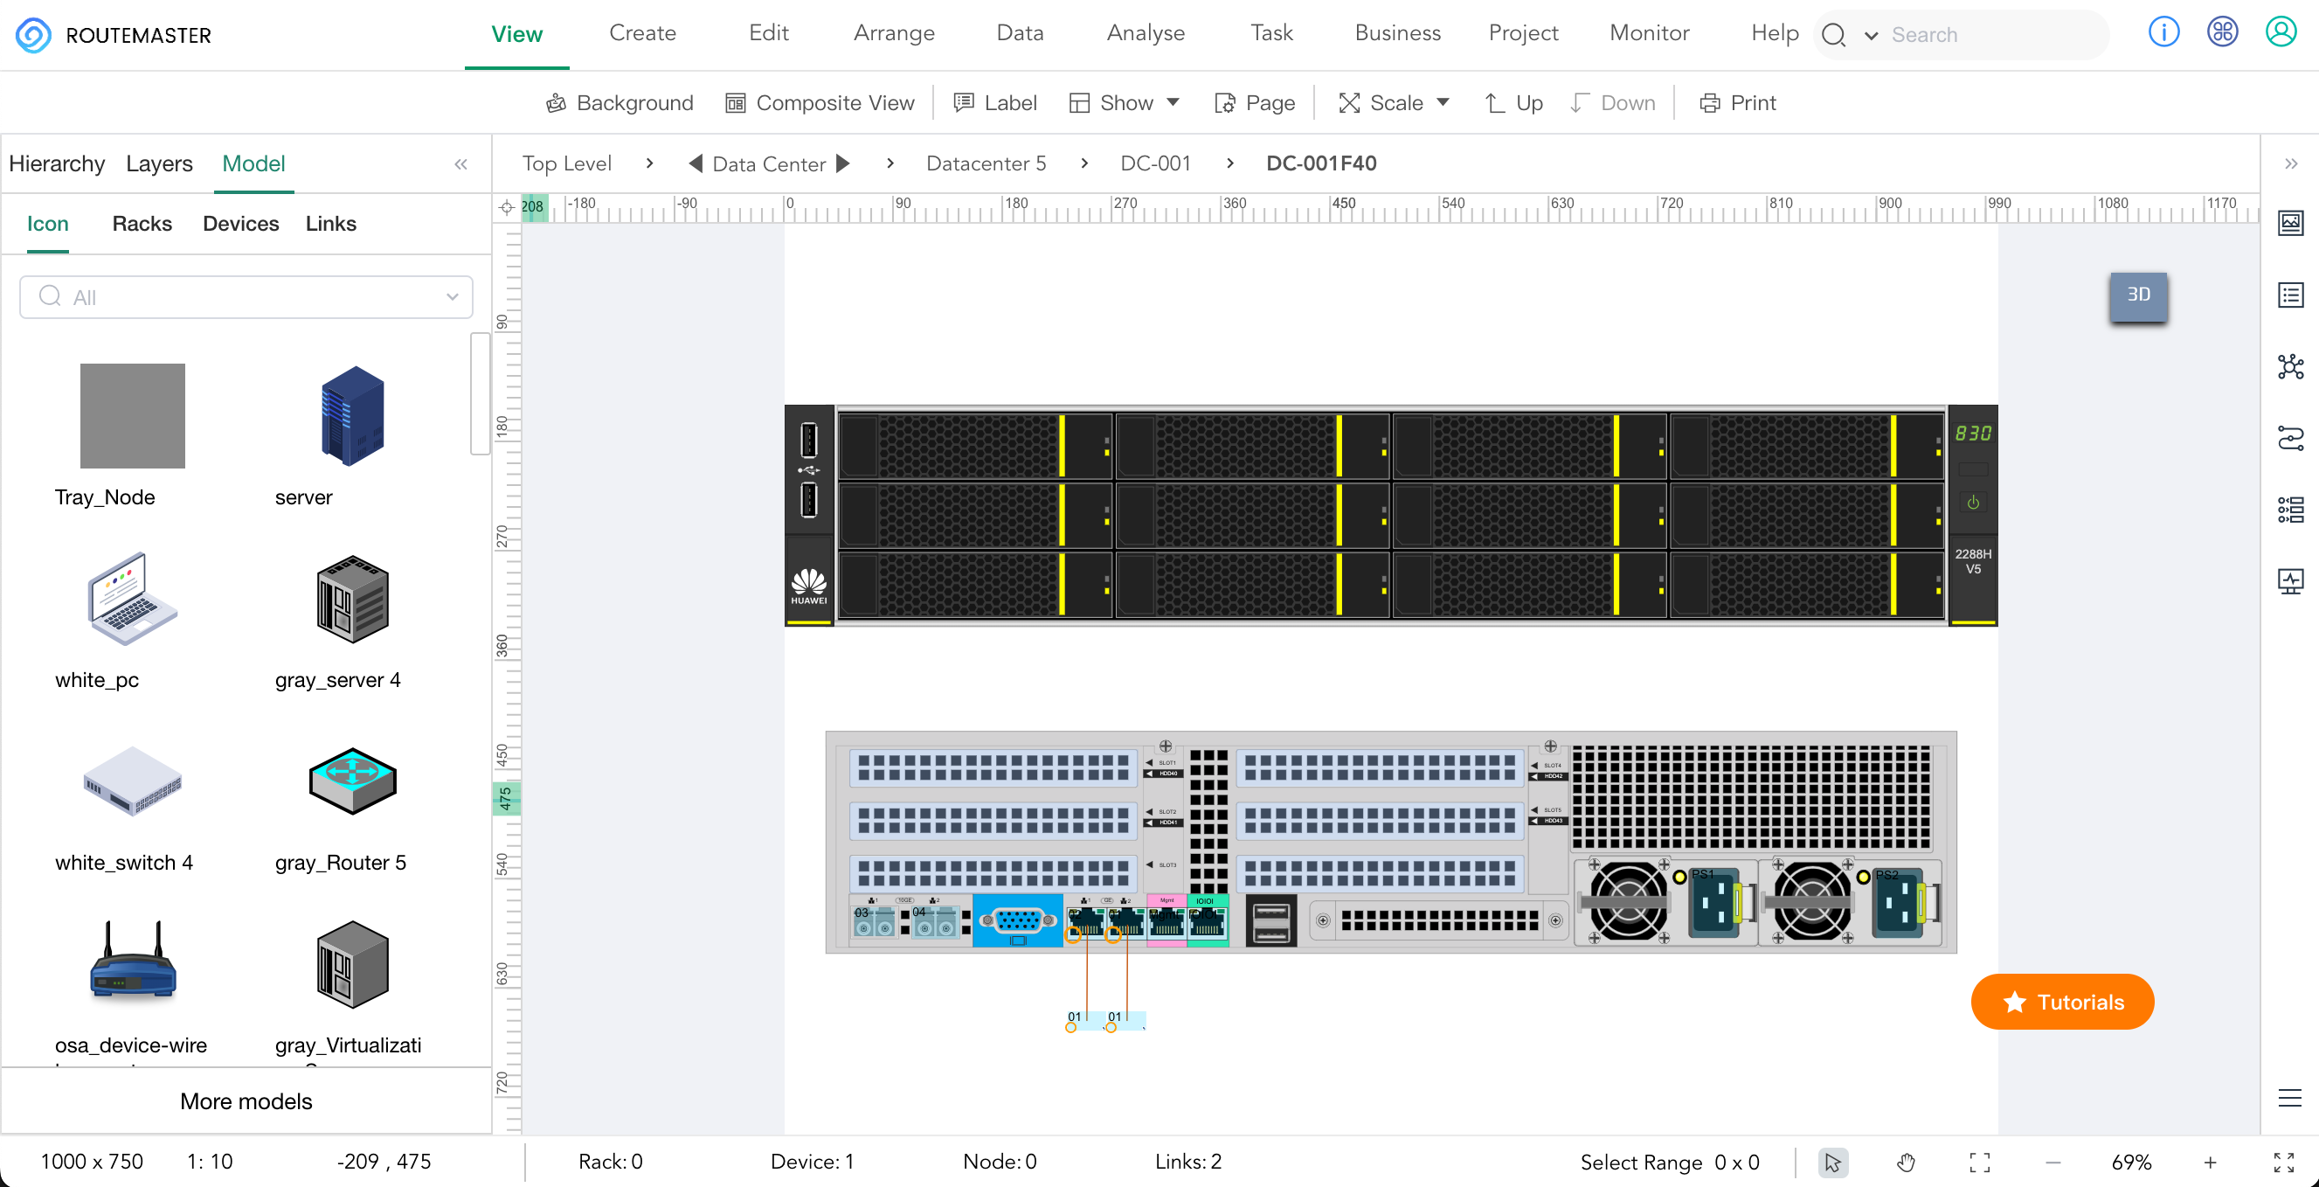Click the search magnifier icon

1833,35
